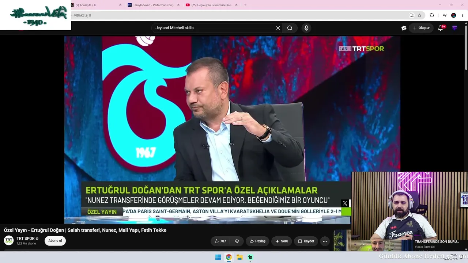Click the Oluştur create button
Screen dimensions: 468x263
[421, 28]
